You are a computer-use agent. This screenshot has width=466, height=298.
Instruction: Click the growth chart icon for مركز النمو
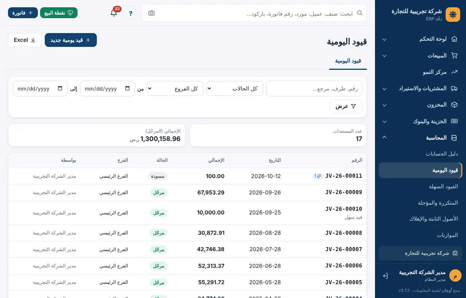[x=454, y=72]
